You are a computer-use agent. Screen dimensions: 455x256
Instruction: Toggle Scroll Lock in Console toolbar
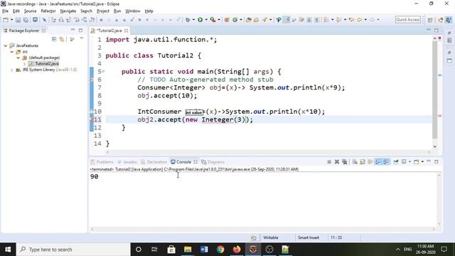(363, 162)
